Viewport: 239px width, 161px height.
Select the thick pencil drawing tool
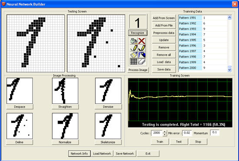pyautogui.click(x=142, y=48)
